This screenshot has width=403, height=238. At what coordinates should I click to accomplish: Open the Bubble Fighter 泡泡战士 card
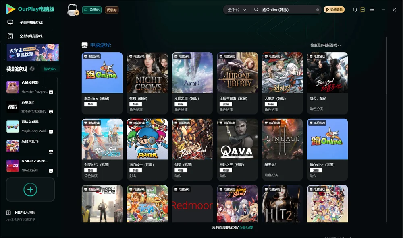coord(147,150)
